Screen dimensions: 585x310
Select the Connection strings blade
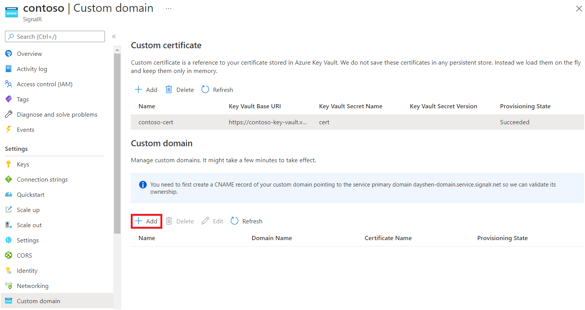click(x=42, y=179)
